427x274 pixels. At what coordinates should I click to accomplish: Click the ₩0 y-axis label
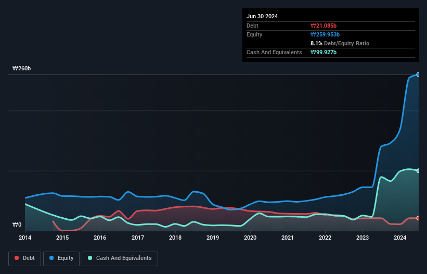tap(17, 225)
